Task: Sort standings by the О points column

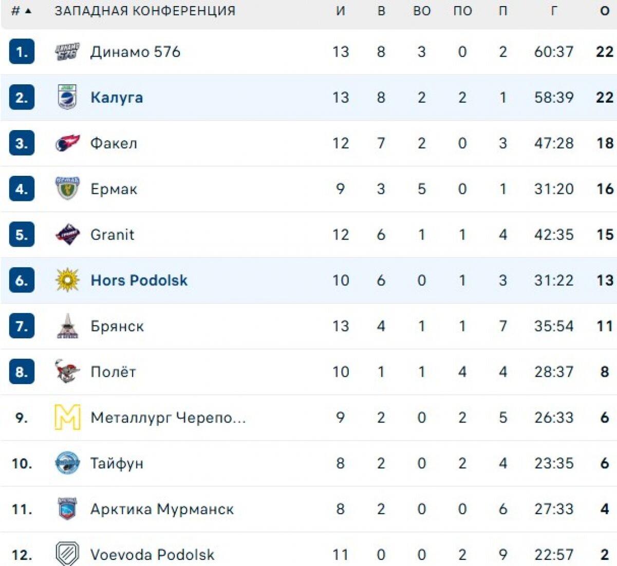Action: [605, 11]
